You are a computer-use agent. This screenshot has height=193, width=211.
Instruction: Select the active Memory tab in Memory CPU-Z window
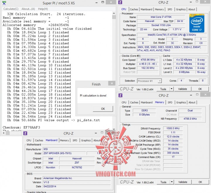[x=159, y=102]
